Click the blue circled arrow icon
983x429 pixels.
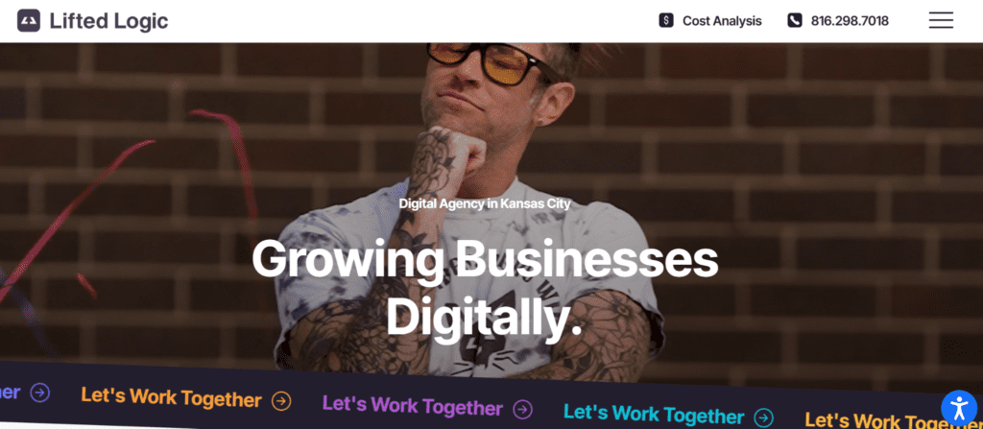coord(40,393)
